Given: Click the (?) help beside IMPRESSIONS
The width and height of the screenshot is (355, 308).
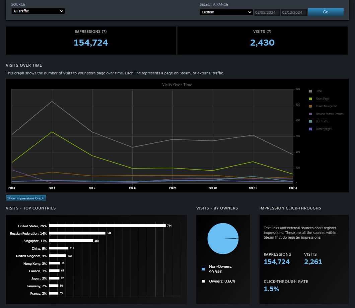Looking at the screenshot, I should click(104, 32).
